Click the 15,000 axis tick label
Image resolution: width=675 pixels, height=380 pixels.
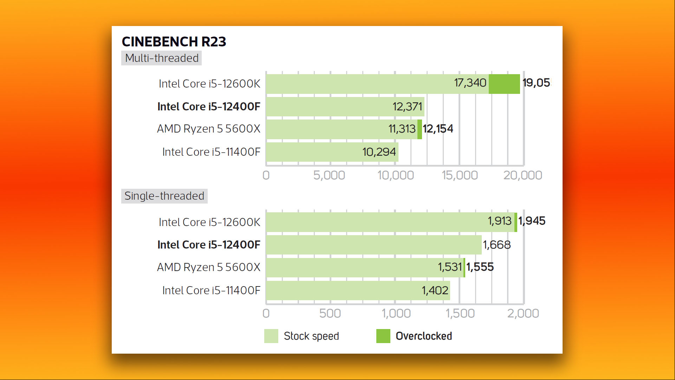point(460,175)
